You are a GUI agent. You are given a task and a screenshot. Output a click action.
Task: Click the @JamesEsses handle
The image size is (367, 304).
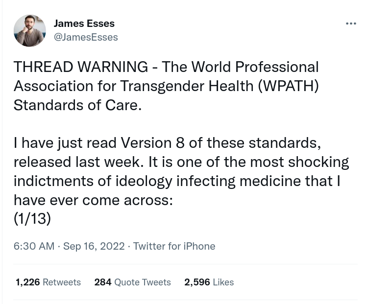coord(85,37)
